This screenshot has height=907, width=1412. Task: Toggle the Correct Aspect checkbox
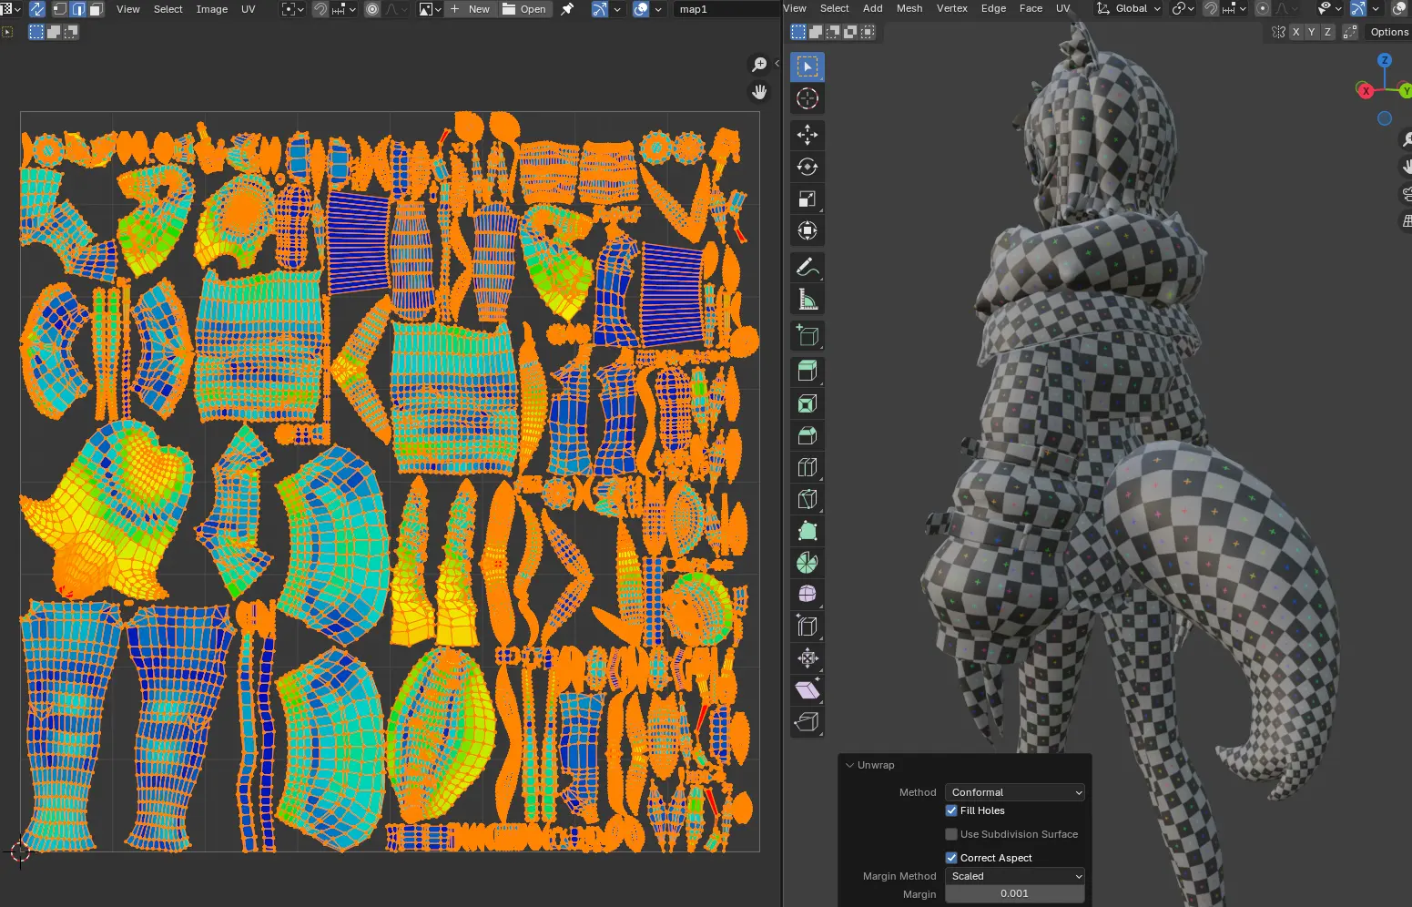(951, 858)
